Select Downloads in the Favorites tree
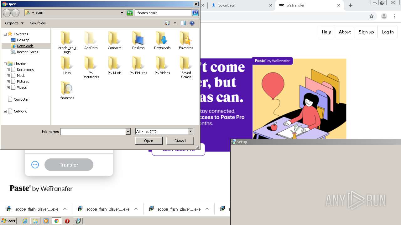The height and width of the screenshot is (225, 401). [x=25, y=46]
